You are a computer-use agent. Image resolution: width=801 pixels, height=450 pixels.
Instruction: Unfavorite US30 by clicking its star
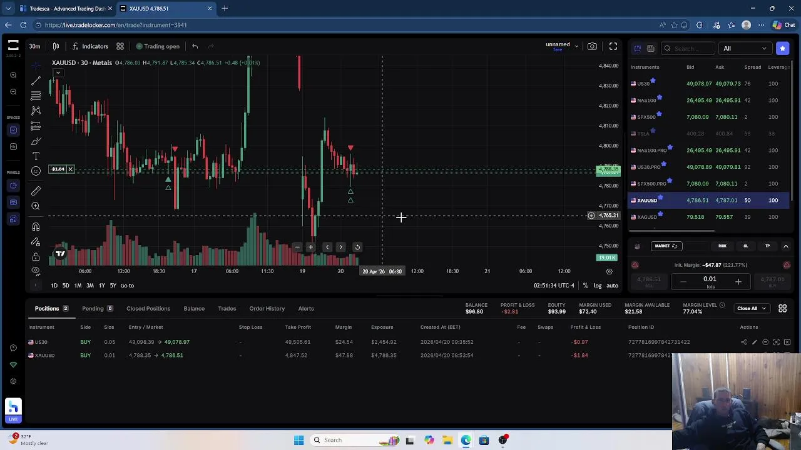coord(653,81)
